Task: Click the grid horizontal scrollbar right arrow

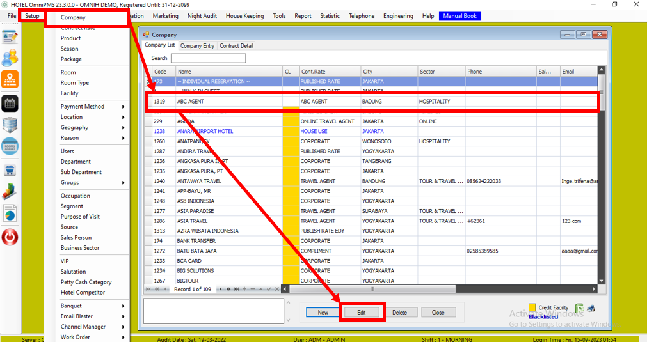Action: coord(594,289)
